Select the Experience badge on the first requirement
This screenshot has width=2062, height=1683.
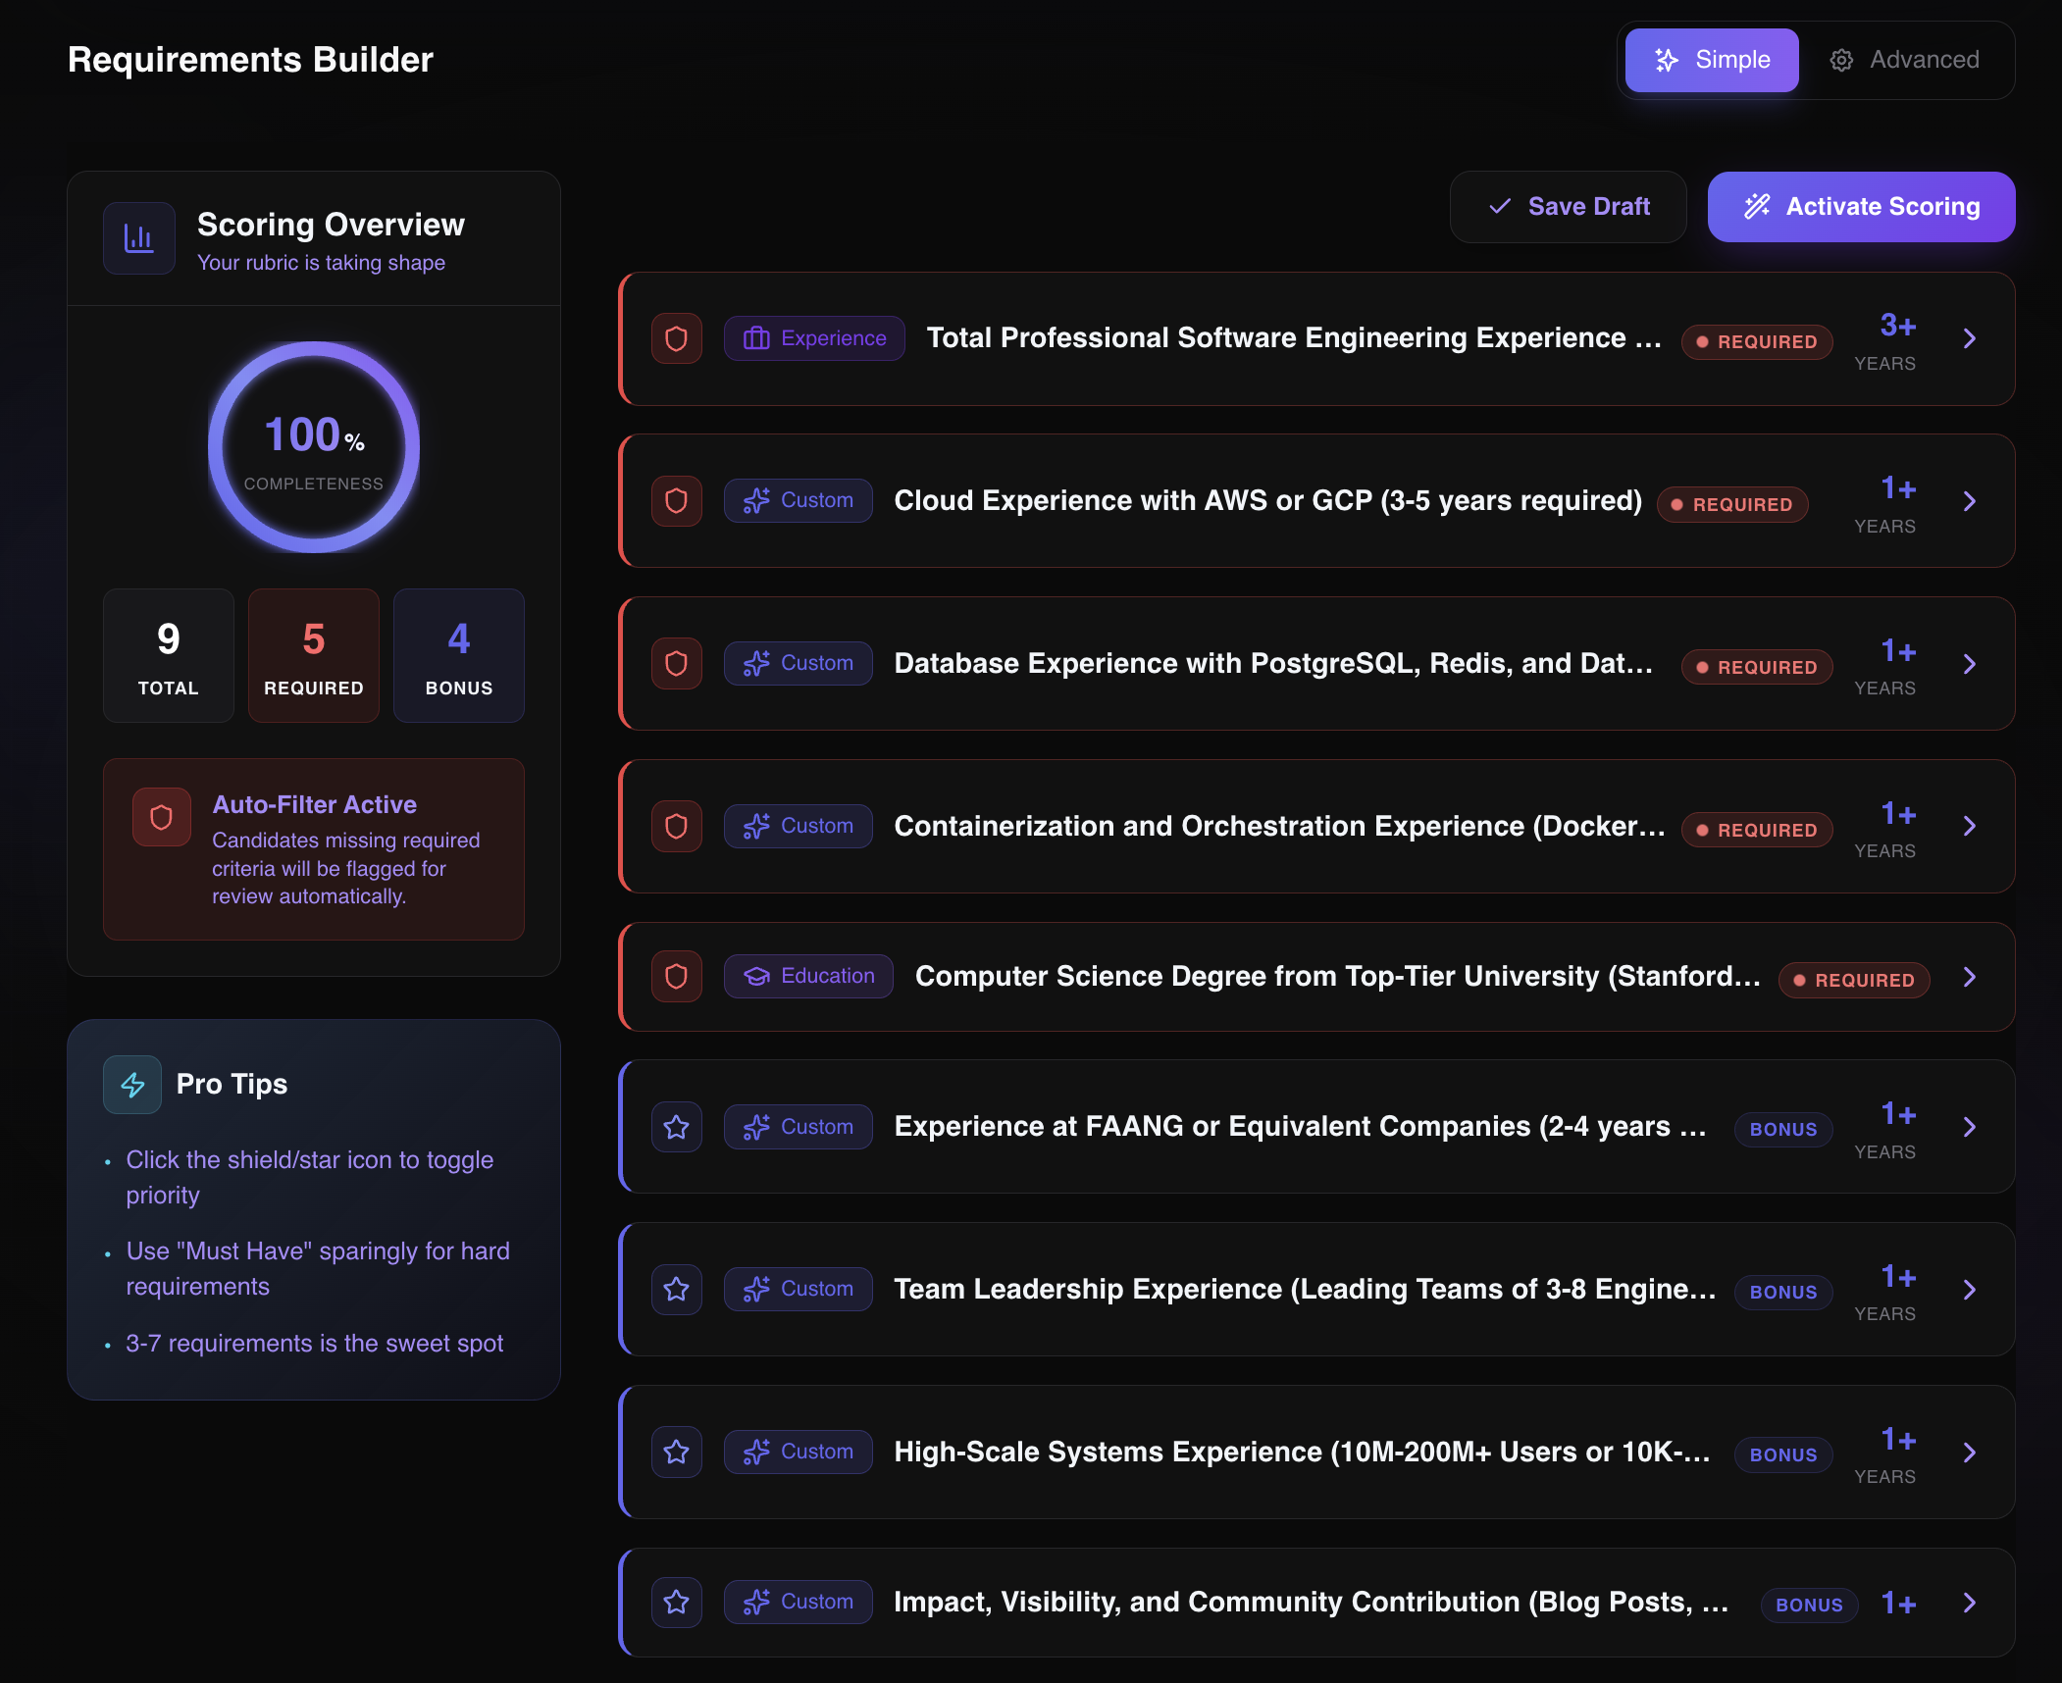[813, 337]
